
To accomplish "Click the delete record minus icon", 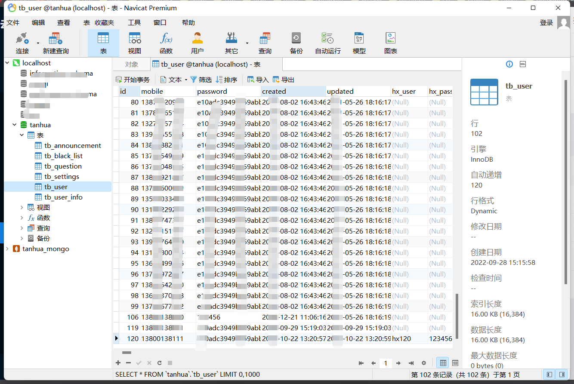I will [x=128, y=363].
